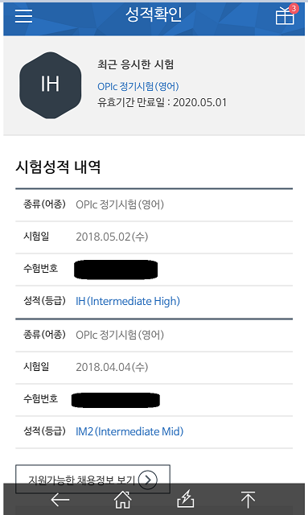Click the expiry date 2020.05.01 text
Image resolution: width=308 pixels, height=515 pixels.
[199, 102]
